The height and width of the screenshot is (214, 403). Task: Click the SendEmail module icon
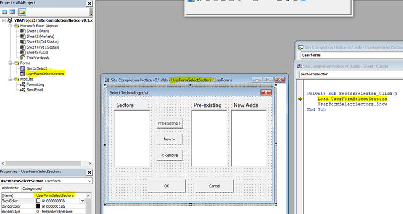[x=23, y=90]
